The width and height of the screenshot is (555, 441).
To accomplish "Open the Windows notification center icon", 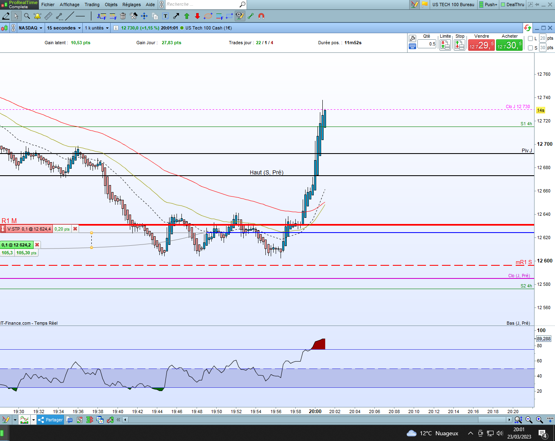I will coord(543,433).
